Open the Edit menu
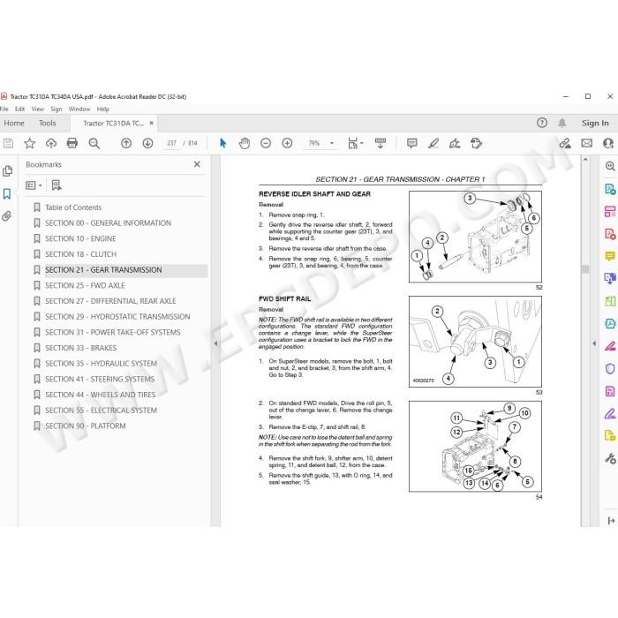The height and width of the screenshot is (618, 618). click(19, 109)
